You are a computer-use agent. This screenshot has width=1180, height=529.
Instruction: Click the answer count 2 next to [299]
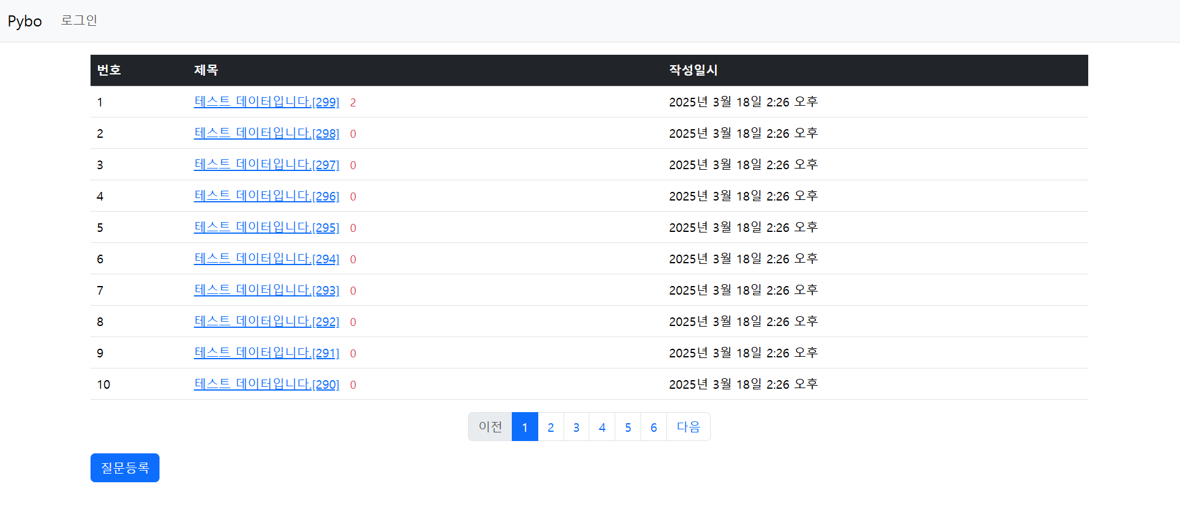point(353,103)
